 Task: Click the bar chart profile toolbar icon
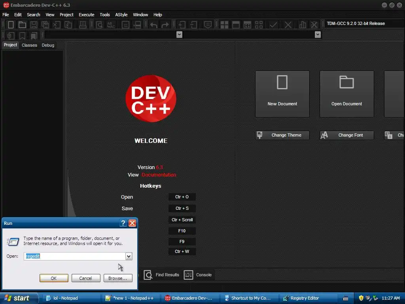[303, 25]
